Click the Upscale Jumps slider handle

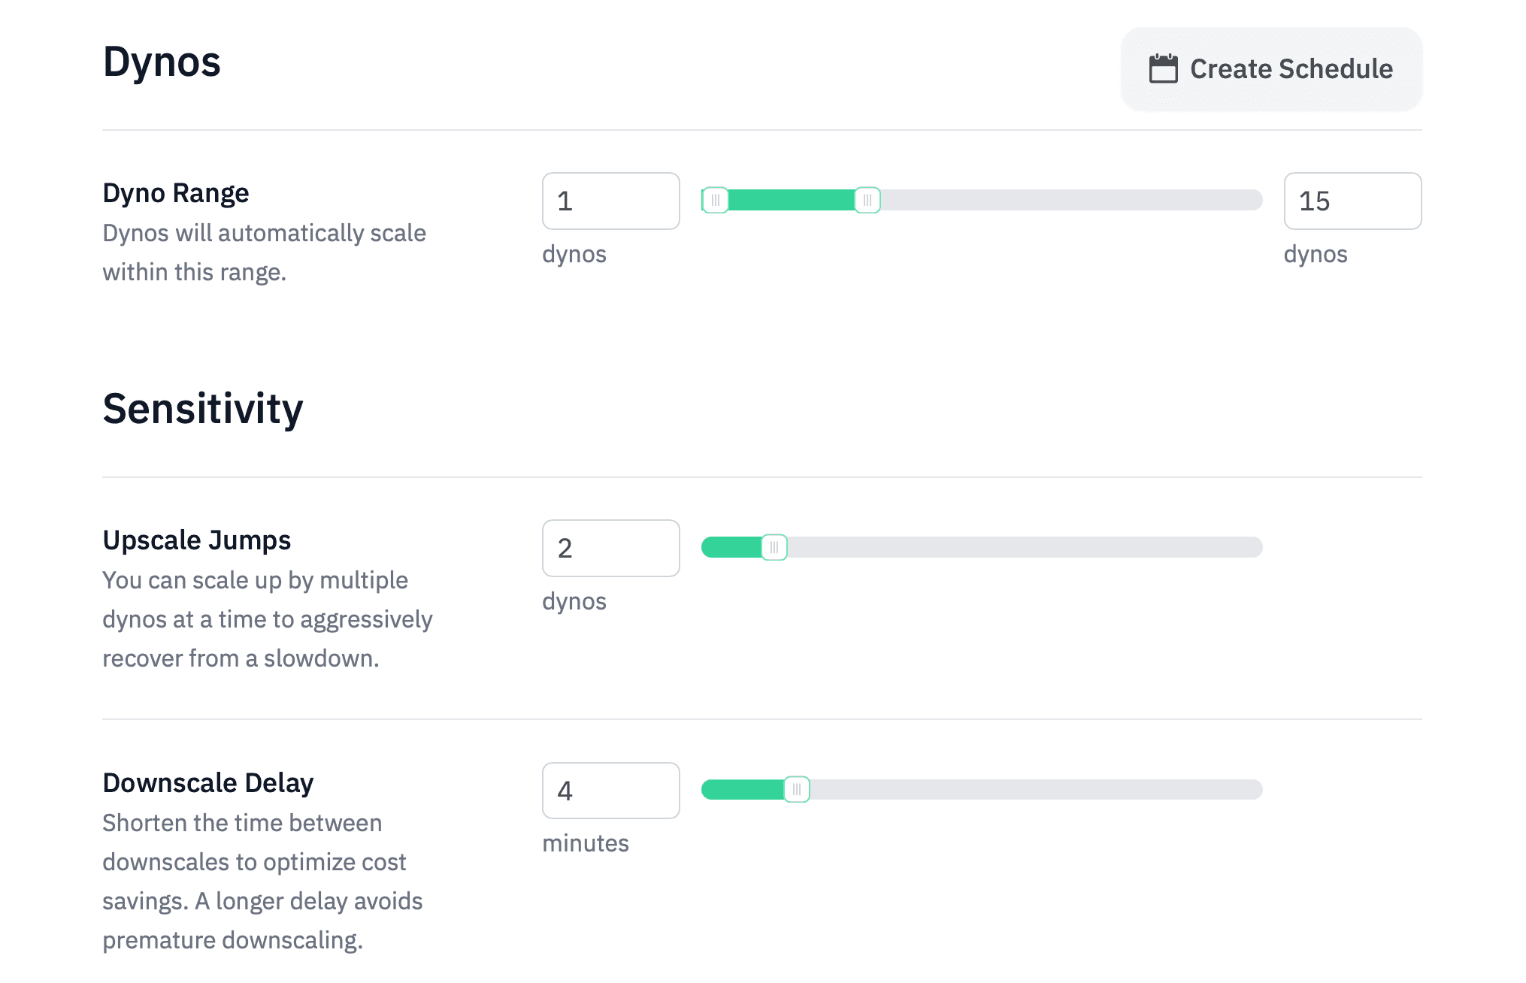click(774, 547)
